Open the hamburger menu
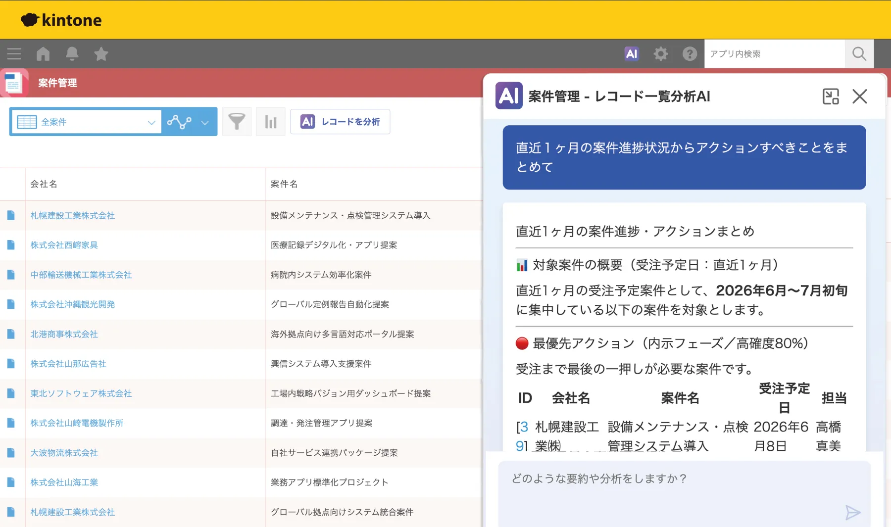Screen dimensions: 891x527 (x=14, y=53)
